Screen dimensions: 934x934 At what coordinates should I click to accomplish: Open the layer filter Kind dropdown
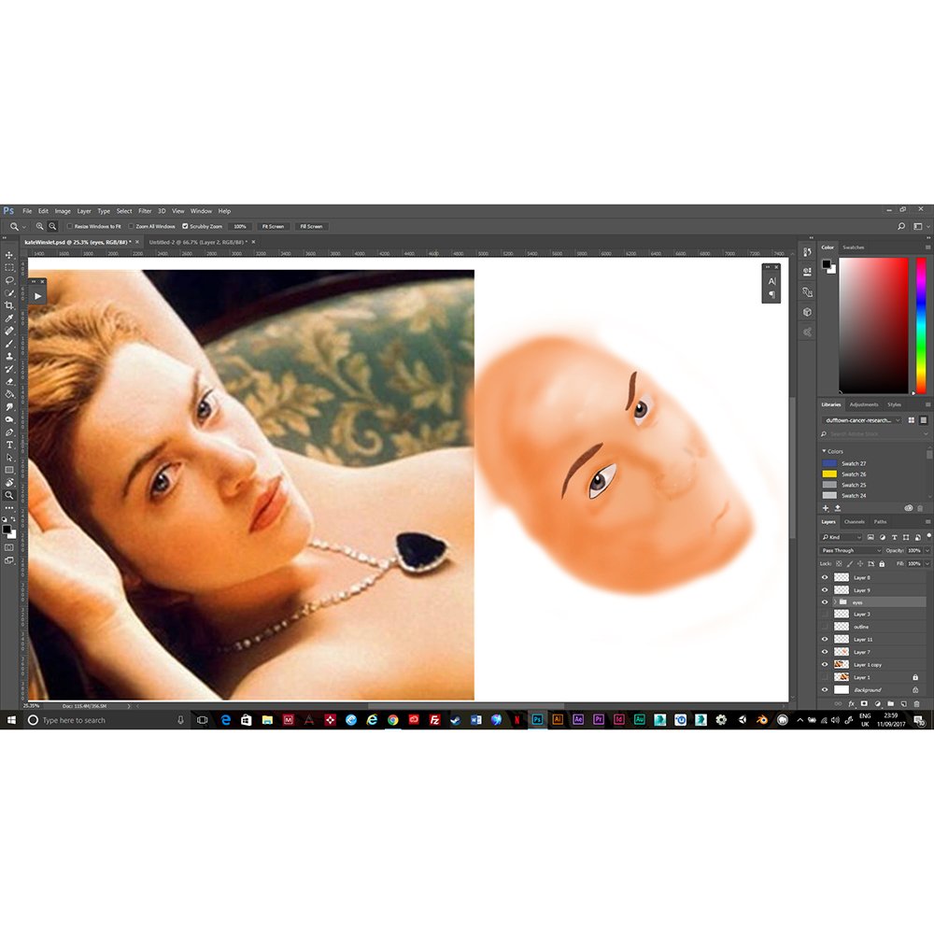pos(842,537)
